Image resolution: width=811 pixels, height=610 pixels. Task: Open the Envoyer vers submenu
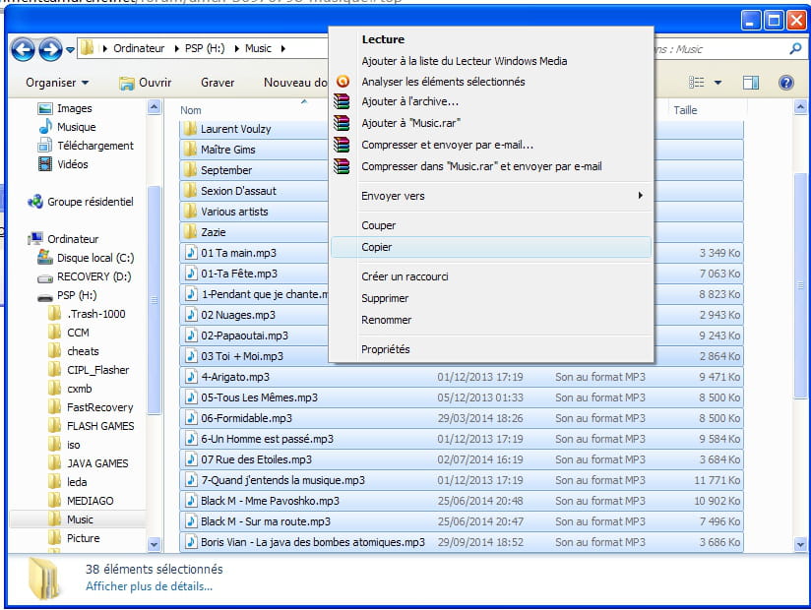(x=491, y=196)
